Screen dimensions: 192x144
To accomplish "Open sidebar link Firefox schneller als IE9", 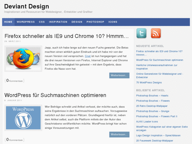I will tap(159, 53).
